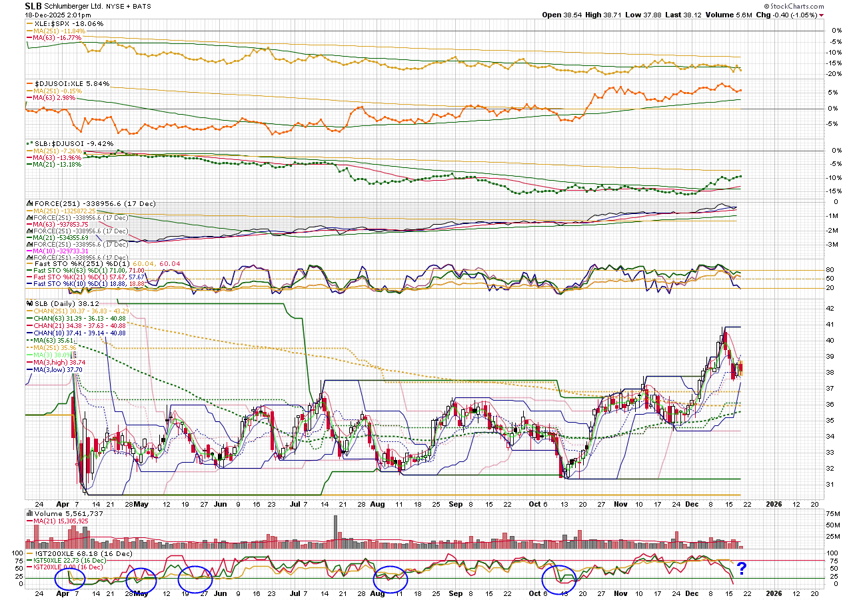Click the Low 37.88 quote value

[x=644, y=15]
